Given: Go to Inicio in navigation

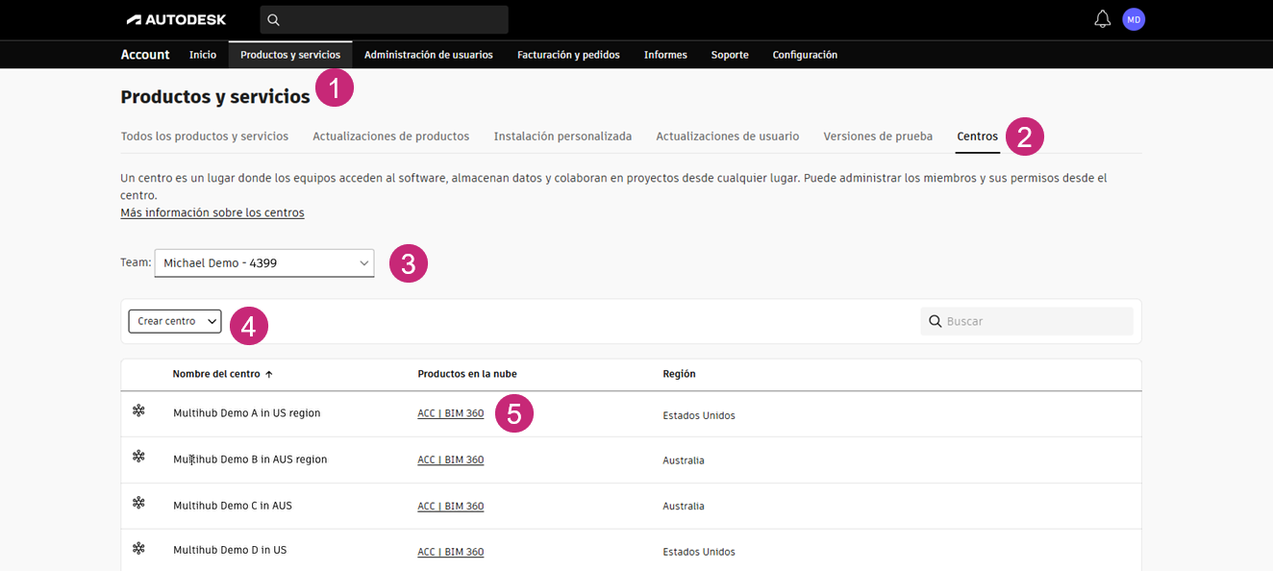Looking at the screenshot, I should [x=203, y=55].
